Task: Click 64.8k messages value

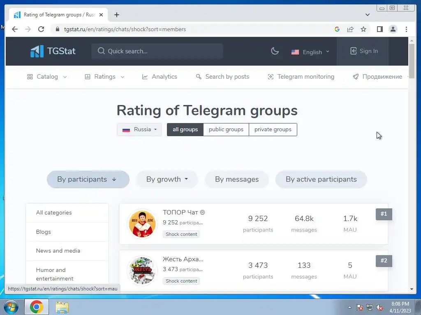Action: [x=304, y=219]
